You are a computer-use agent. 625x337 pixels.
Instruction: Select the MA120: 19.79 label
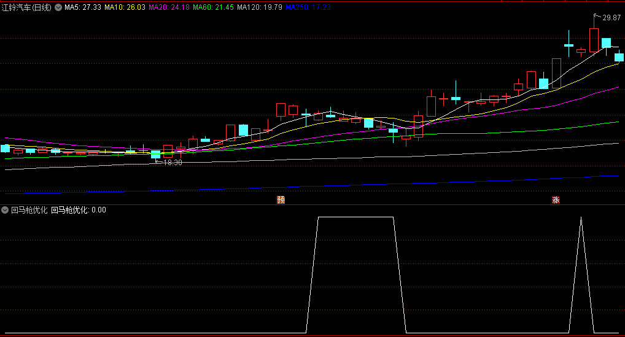[260, 7]
